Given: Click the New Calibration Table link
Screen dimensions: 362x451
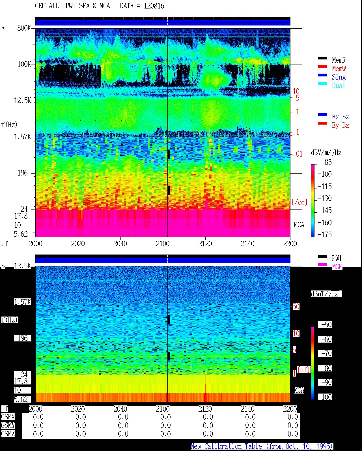Looking at the screenshot, I should coord(262,446).
